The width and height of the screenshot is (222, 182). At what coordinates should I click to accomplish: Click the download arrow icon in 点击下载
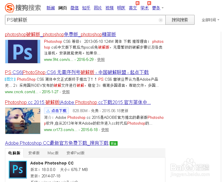(x=48, y=111)
